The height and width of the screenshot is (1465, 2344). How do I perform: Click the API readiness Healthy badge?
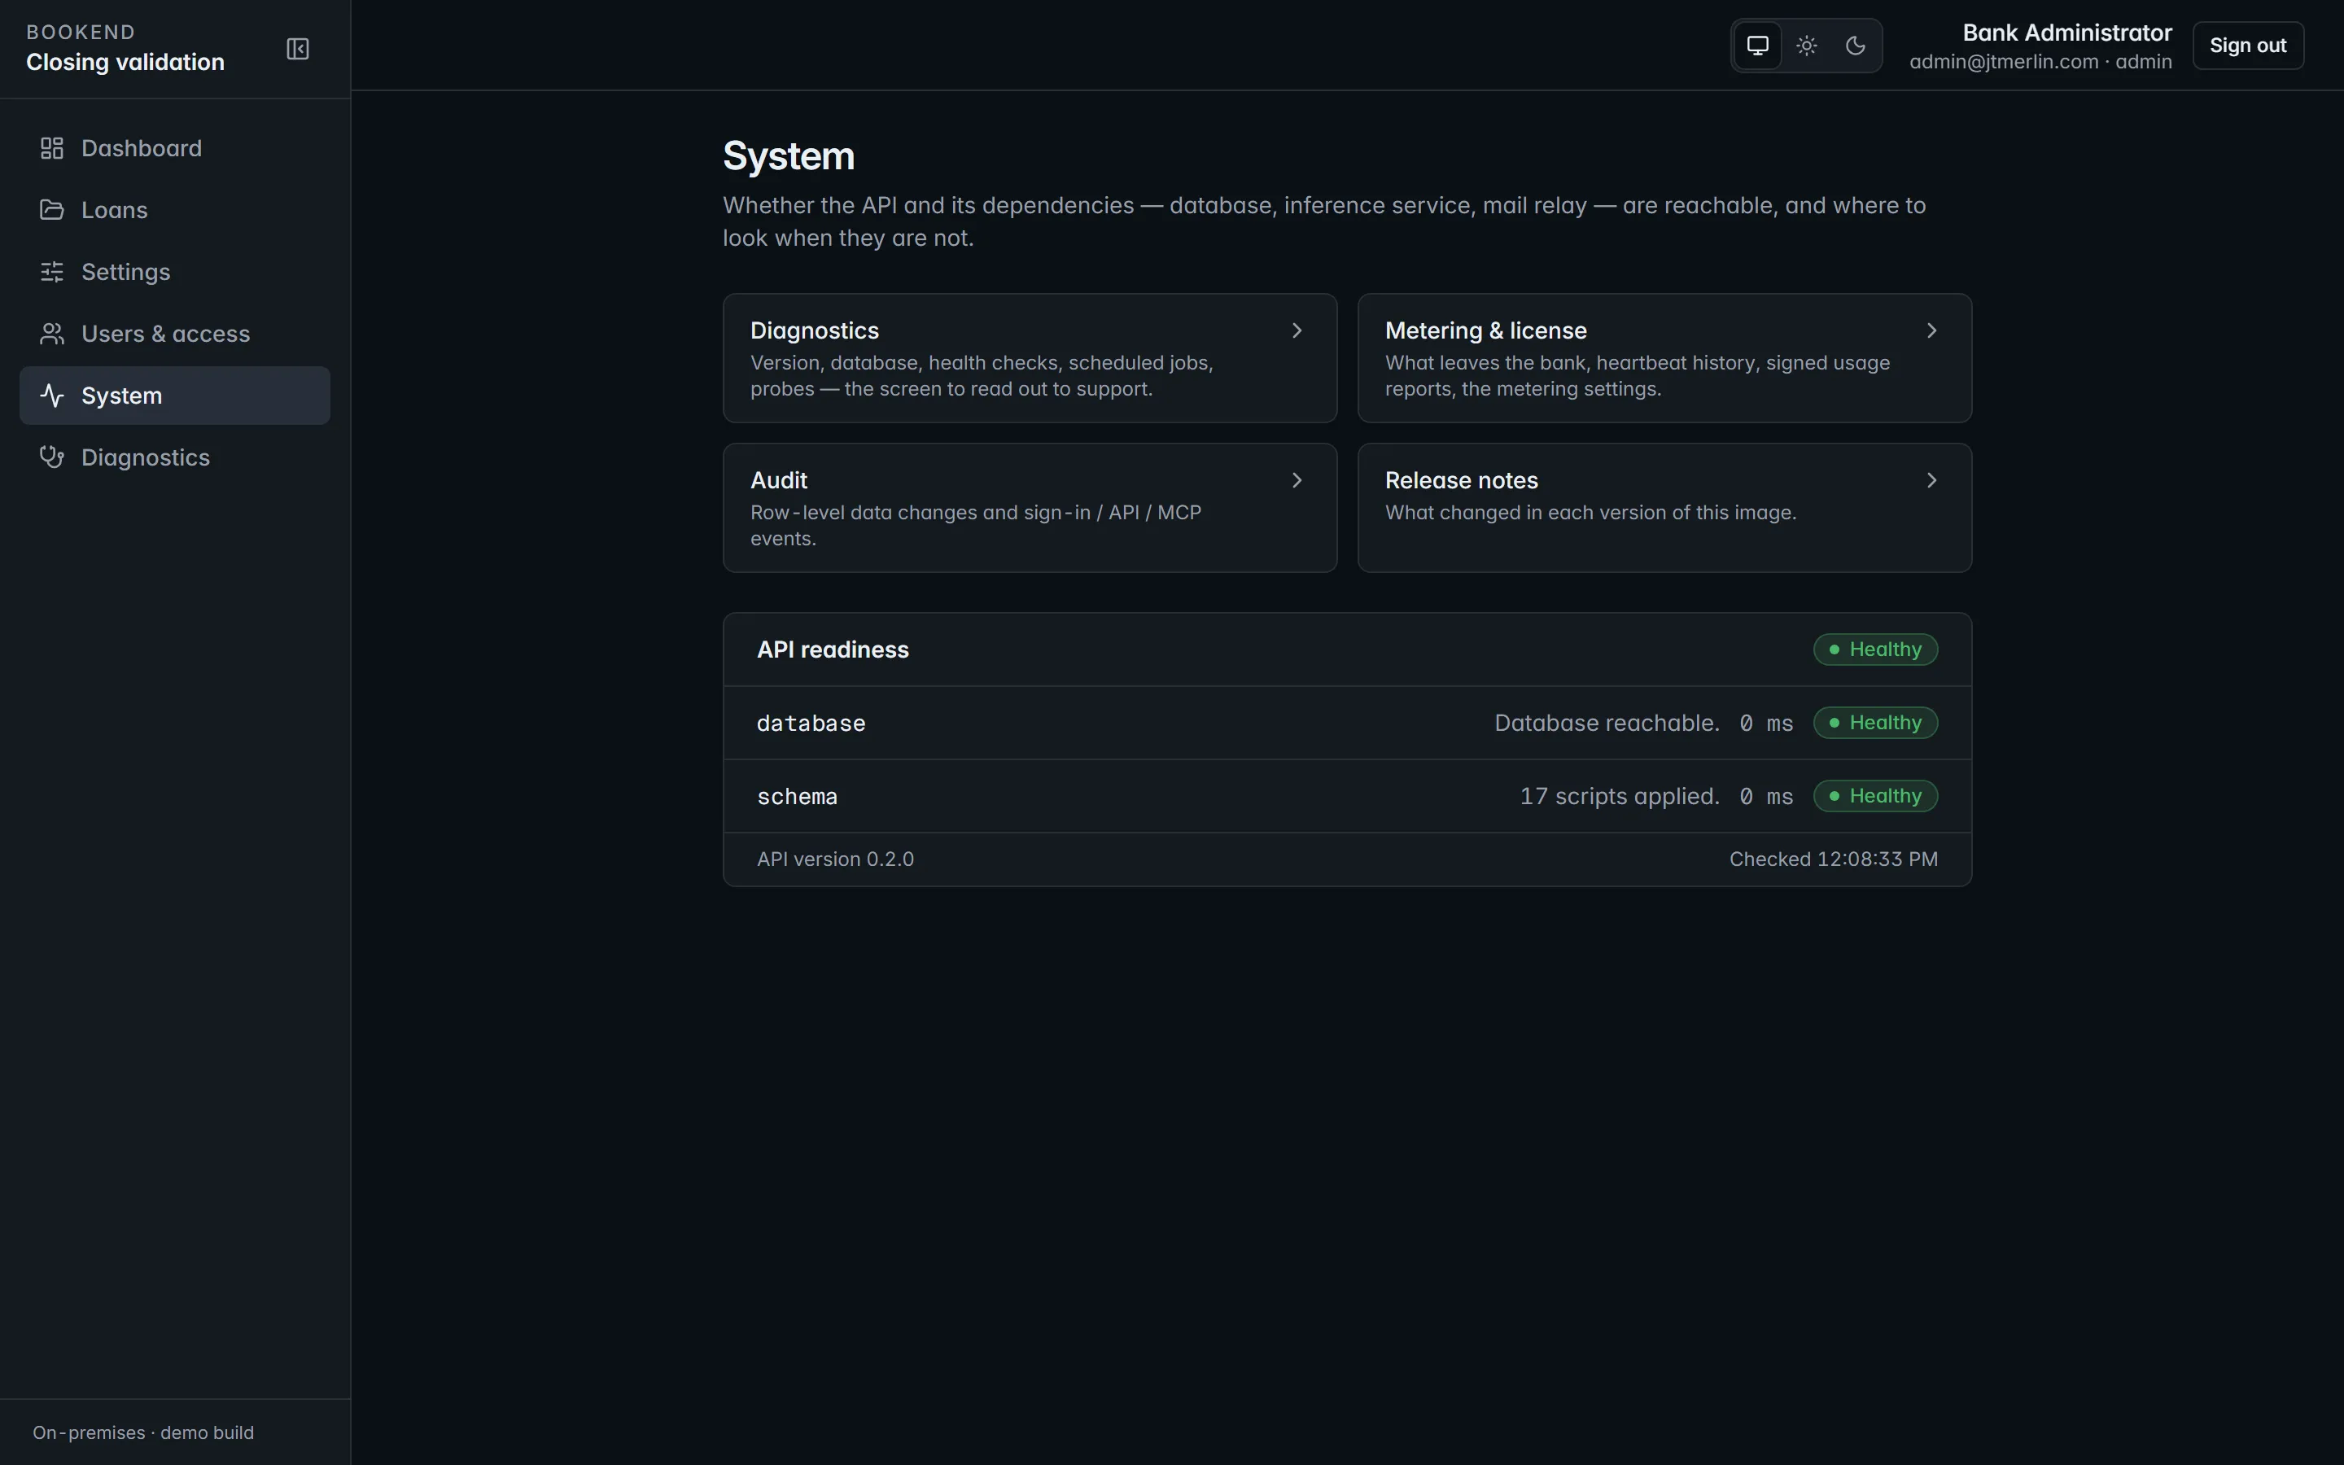[x=1875, y=649]
